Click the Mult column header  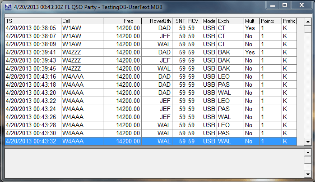[252, 21]
